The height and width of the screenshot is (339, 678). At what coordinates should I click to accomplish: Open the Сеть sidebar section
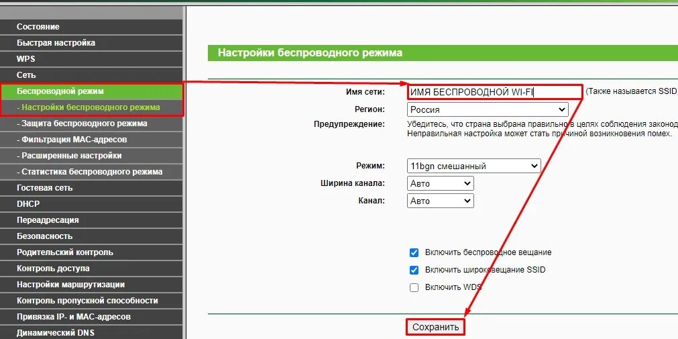point(91,75)
